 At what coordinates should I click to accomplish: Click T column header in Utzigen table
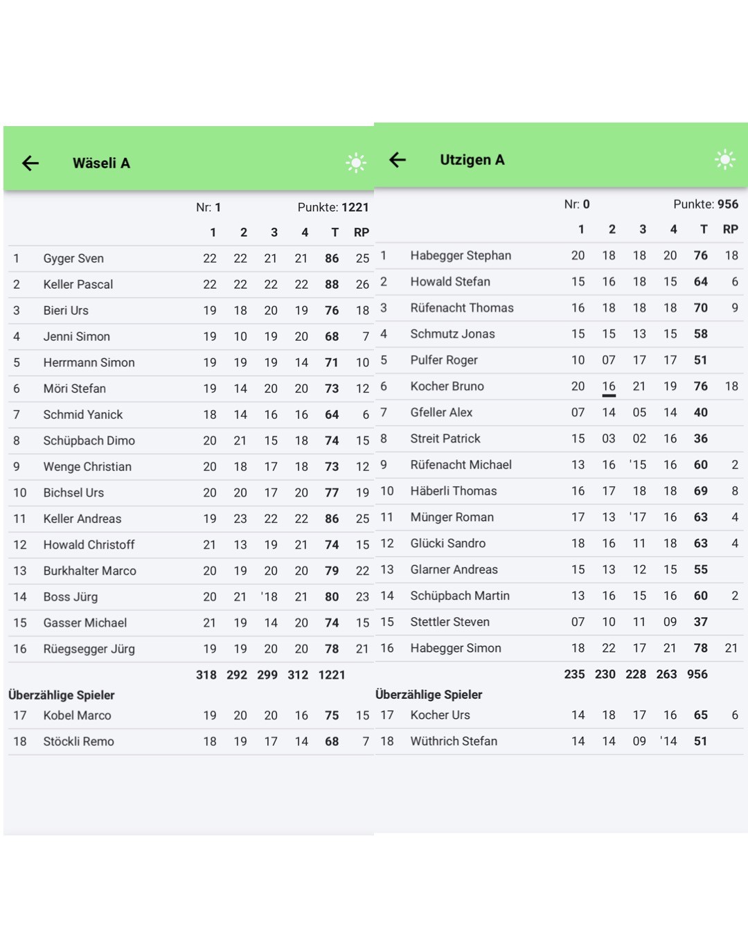704,229
